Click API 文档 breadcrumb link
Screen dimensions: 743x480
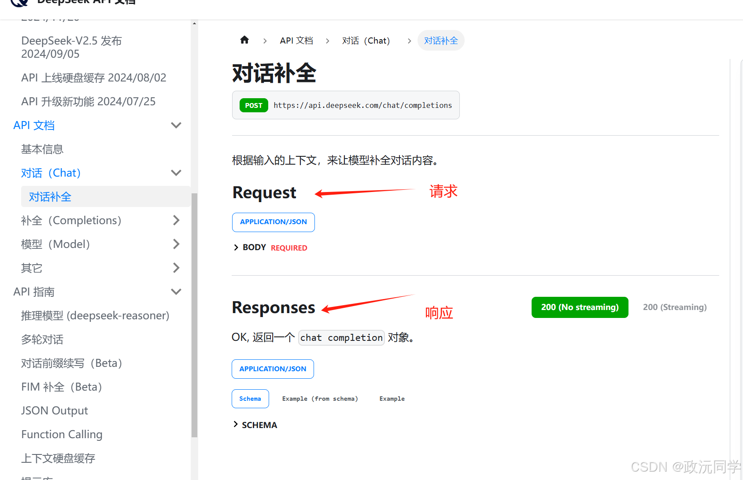tap(296, 41)
